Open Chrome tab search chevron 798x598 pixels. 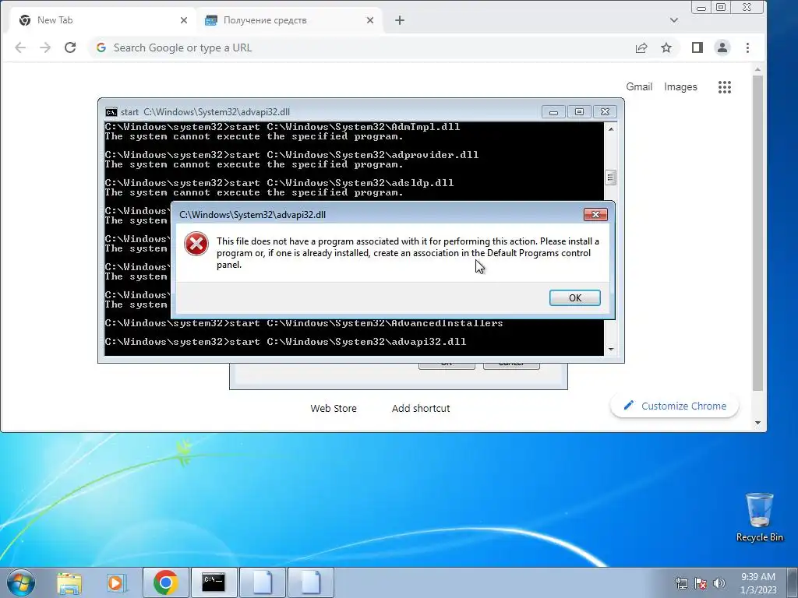click(674, 20)
